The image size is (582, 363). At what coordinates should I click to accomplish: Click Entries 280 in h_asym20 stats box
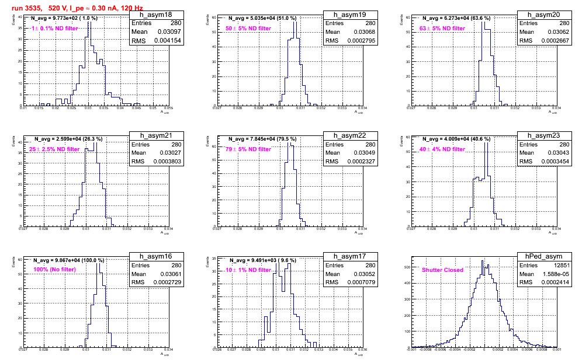(x=544, y=23)
